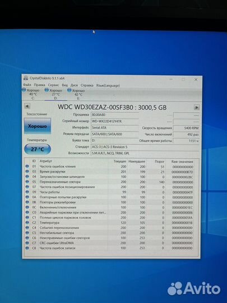Image resolution: width=227 pixels, height=303 pixels.
Task: Click status icon of attribute 03 row
Action: [x=27, y=171]
